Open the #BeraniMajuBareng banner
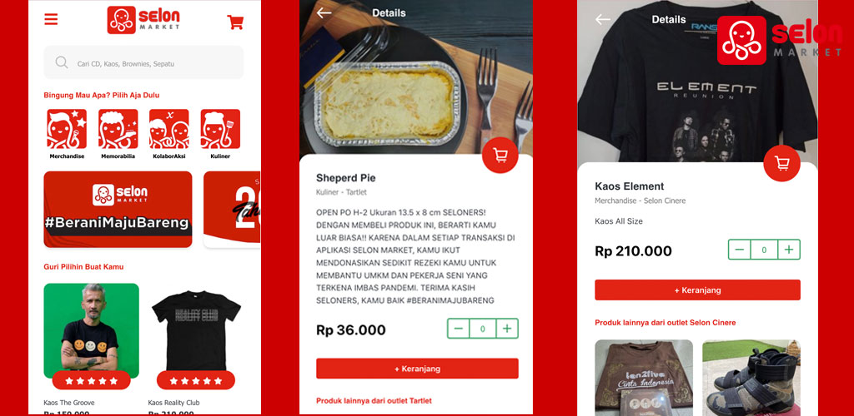Image resolution: width=854 pixels, height=416 pixels. coord(118,210)
